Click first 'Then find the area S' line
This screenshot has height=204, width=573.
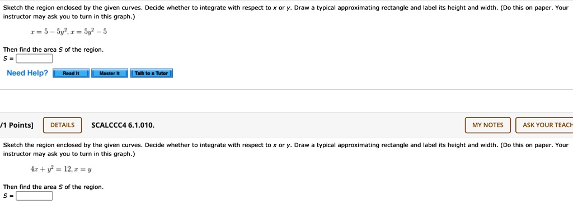[x=53, y=50]
